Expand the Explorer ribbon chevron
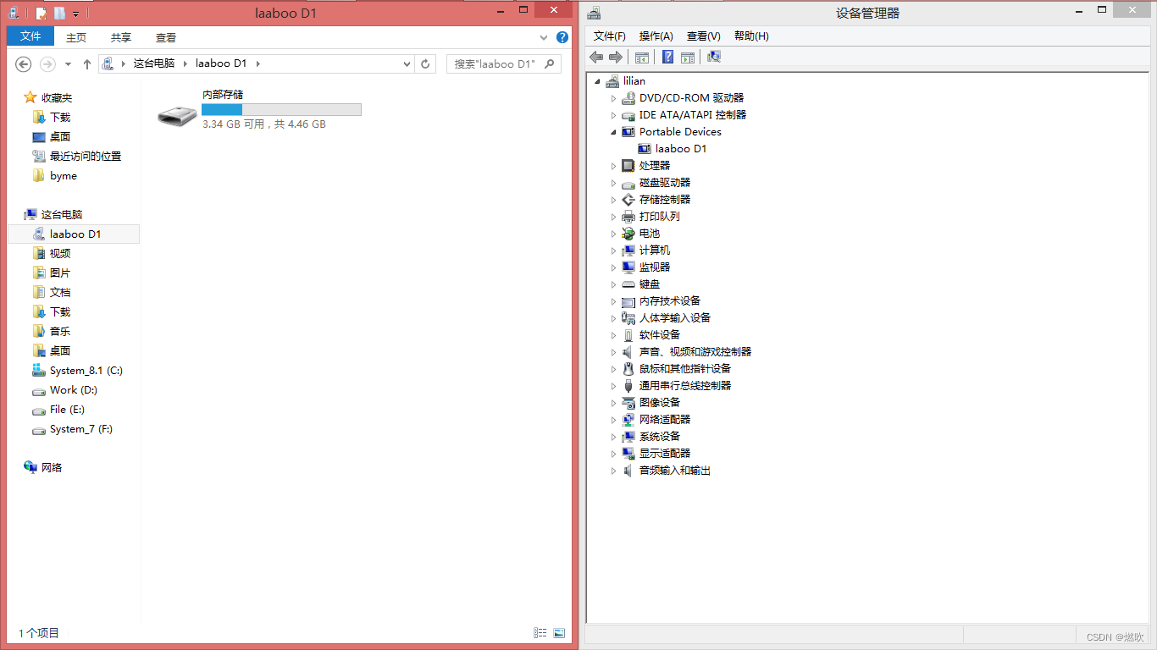Viewport: 1157px width, 650px height. (544, 38)
